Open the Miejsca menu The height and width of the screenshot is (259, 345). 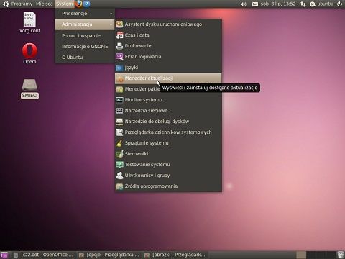45,4
